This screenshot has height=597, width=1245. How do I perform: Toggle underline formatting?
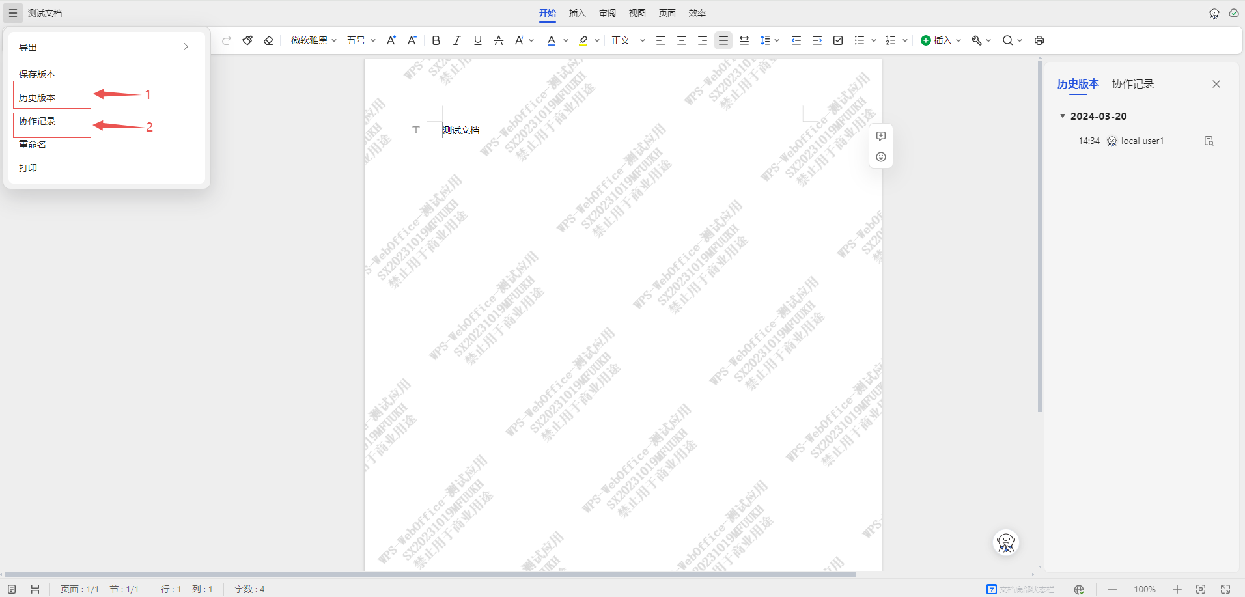click(x=478, y=40)
